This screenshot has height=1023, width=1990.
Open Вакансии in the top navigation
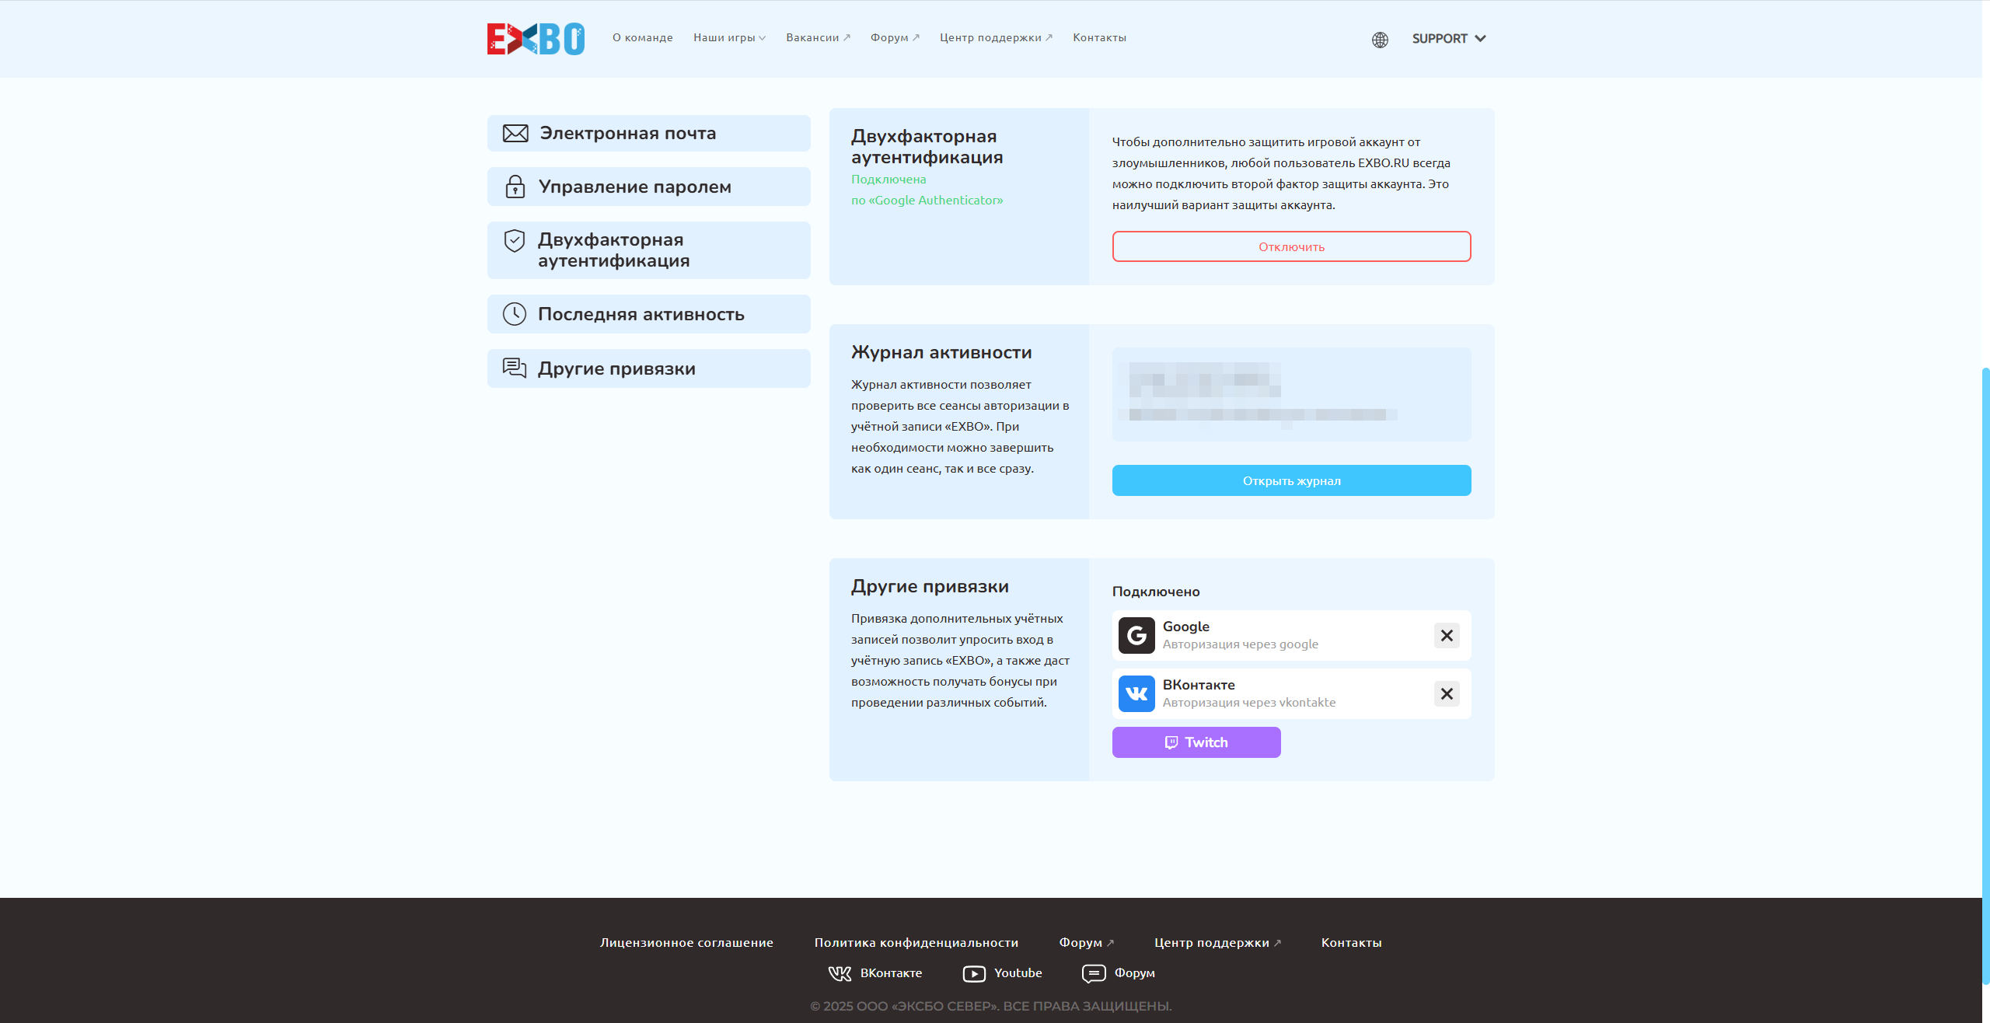tap(818, 37)
